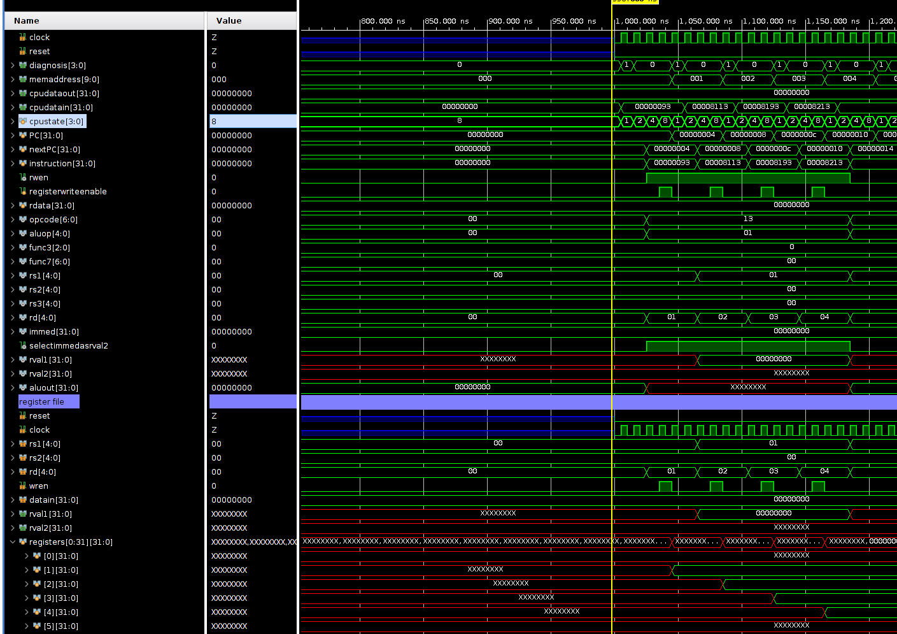The image size is (897, 634).
Task: Select the registerwriteenable signal row
Action: (68, 191)
